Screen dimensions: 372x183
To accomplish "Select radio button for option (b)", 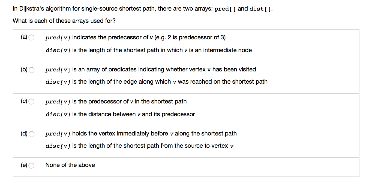I will point(31,70).
